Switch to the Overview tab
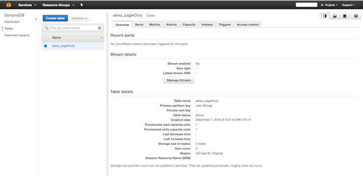 point(122,24)
